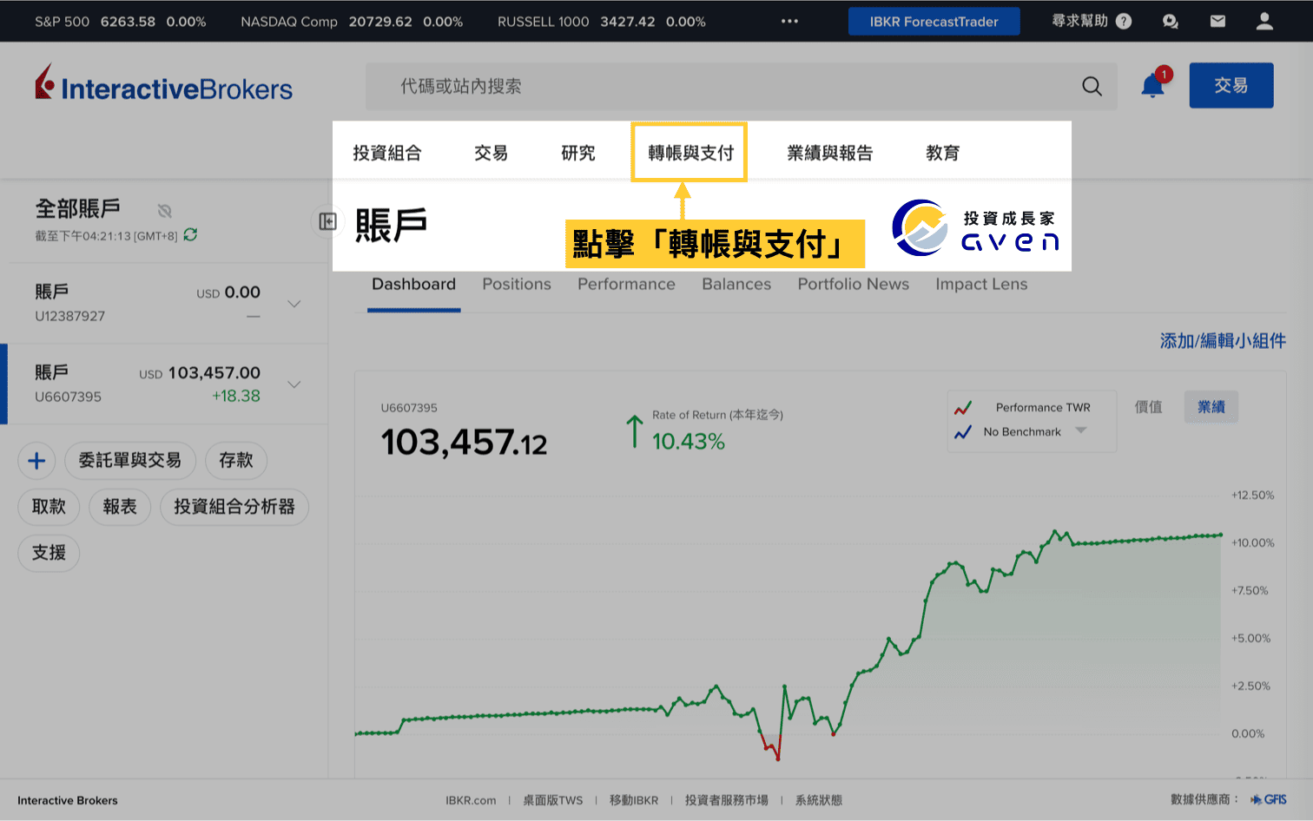This screenshot has width=1313, height=821.
Task: Switch to Portfolio News tab
Action: pos(854,284)
